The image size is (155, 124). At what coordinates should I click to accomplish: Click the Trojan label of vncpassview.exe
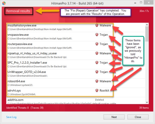tap(104, 35)
